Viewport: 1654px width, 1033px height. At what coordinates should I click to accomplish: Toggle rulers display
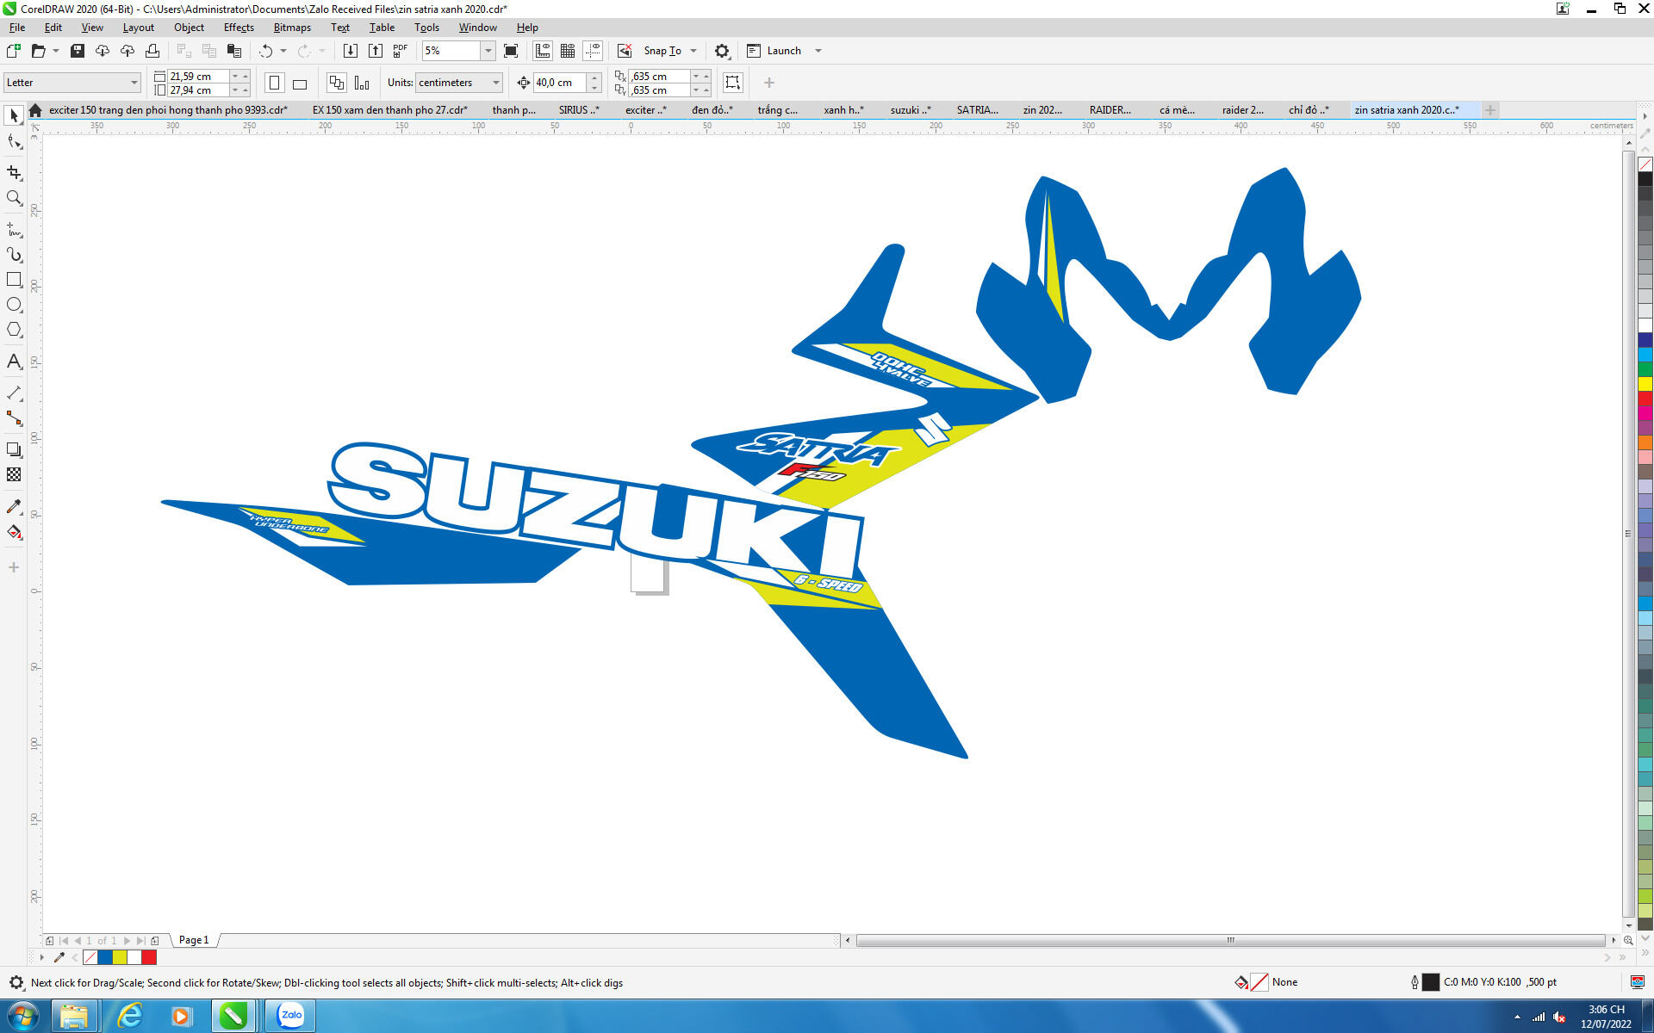point(543,51)
